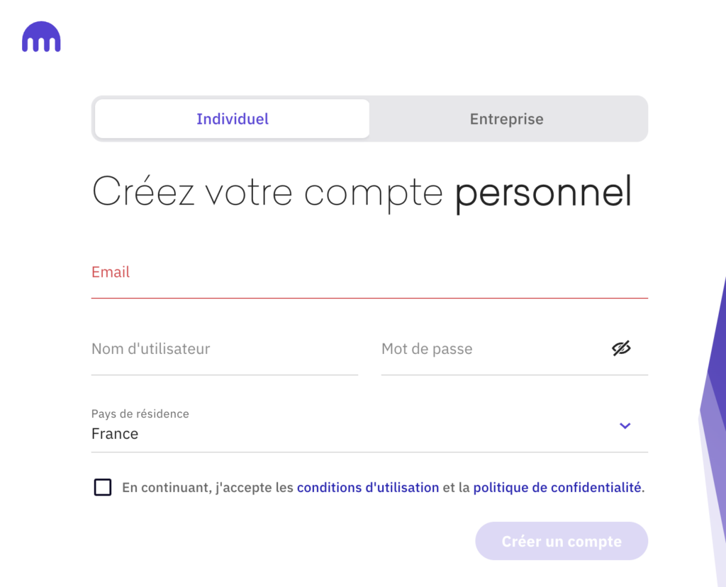Select the France country value
This screenshot has width=726, height=587.
click(115, 434)
